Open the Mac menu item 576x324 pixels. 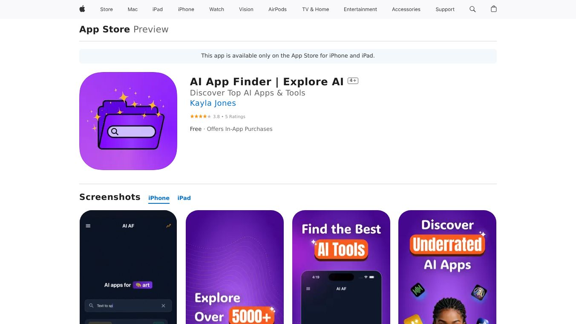tap(133, 9)
